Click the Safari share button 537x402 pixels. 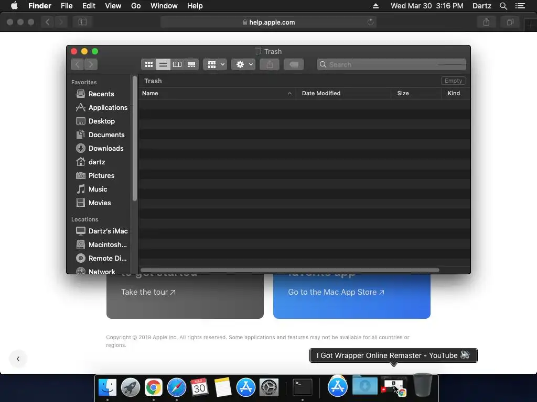[x=486, y=22]
